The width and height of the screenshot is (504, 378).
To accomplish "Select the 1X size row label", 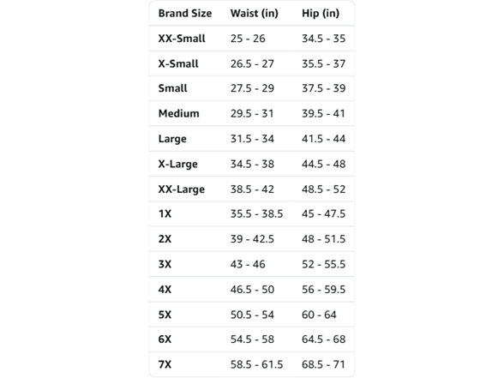I will pos(165,213).
